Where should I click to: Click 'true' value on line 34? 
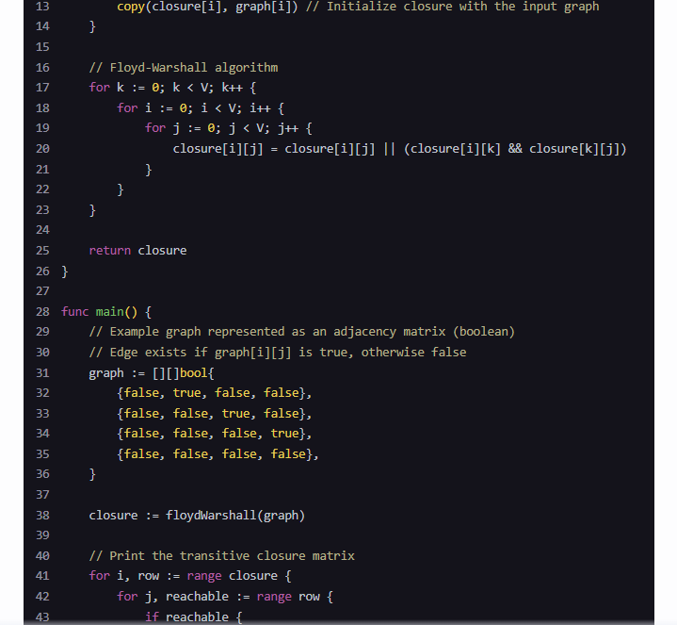tap(285, 434)
